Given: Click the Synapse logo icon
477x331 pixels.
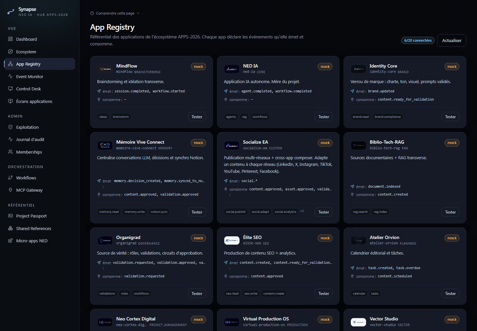Looking at the screenshot, I should point(11,12).
